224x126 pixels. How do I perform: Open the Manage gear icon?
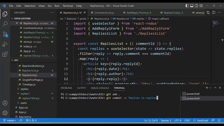click(x=5, y=113)
